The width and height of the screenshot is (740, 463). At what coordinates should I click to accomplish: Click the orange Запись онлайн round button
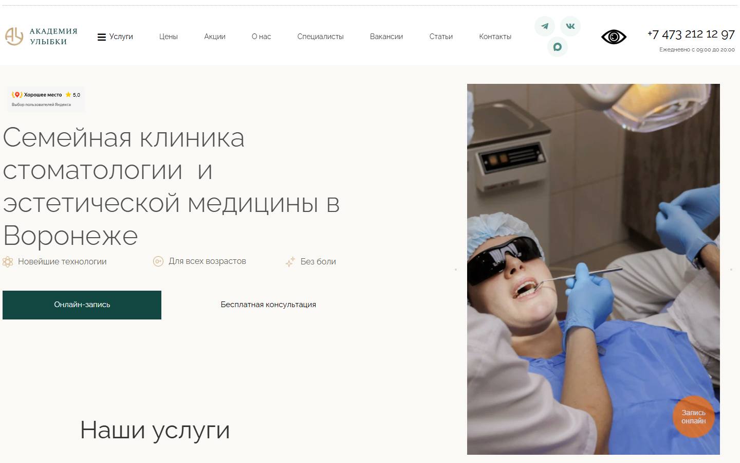click(x=694, y=417)
